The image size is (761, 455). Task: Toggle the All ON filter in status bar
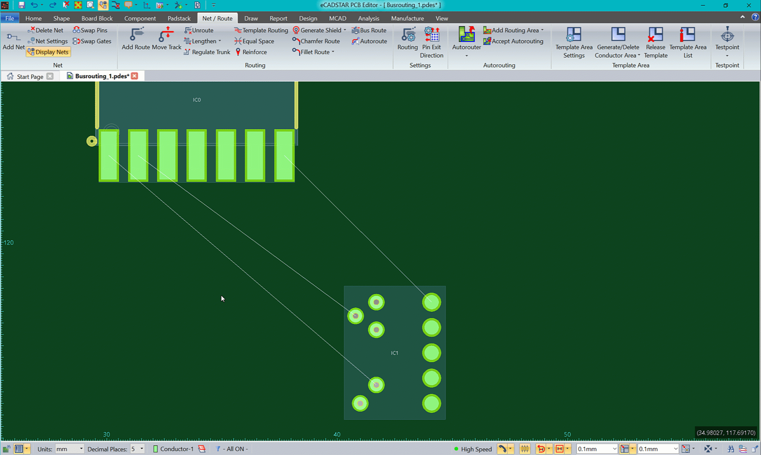click(x=232, y=449)
